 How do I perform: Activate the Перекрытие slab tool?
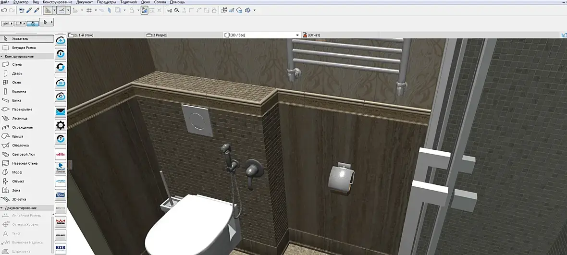(27, 109)
